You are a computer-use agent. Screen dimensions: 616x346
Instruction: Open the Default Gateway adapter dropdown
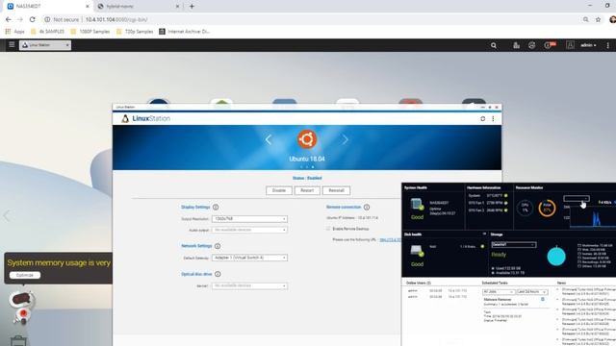point(249,258)
